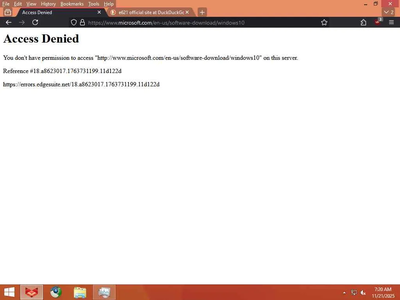The width and height of the screenshot is (400, 300).
Task: Open the system monitor taskbar app
Action: coord(104,292)
